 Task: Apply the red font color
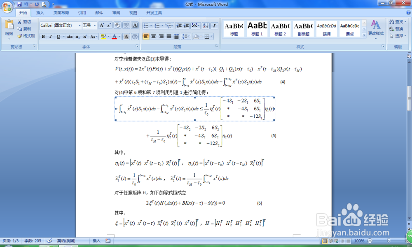[x=114, y=37]
